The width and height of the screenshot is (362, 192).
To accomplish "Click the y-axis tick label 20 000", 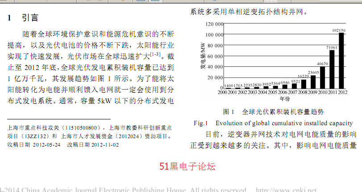I will [216, 78].
